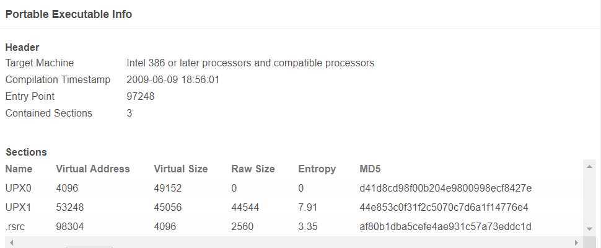Click the vertical scrollbar track of sections
This screenshot has height=248, width=601.
click(589, 198)
